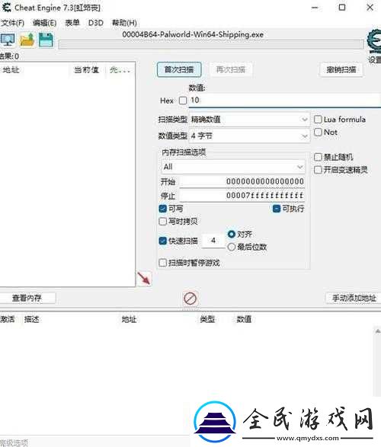Click the 类型 column header in address table
381x447 pixels.
207,319
